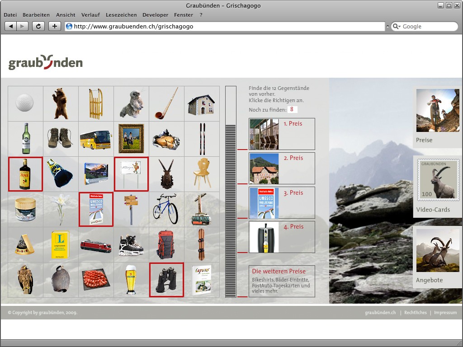Go back with the browser back arrow
Viewport: 463px width, 347px height.
pyautogui.click(x=11, y=26)
